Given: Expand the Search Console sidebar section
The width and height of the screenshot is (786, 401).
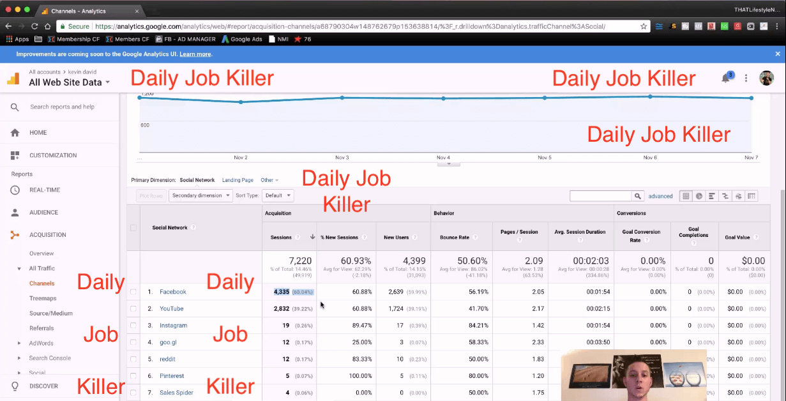Looking at the screenshot, I should [20, 358].
